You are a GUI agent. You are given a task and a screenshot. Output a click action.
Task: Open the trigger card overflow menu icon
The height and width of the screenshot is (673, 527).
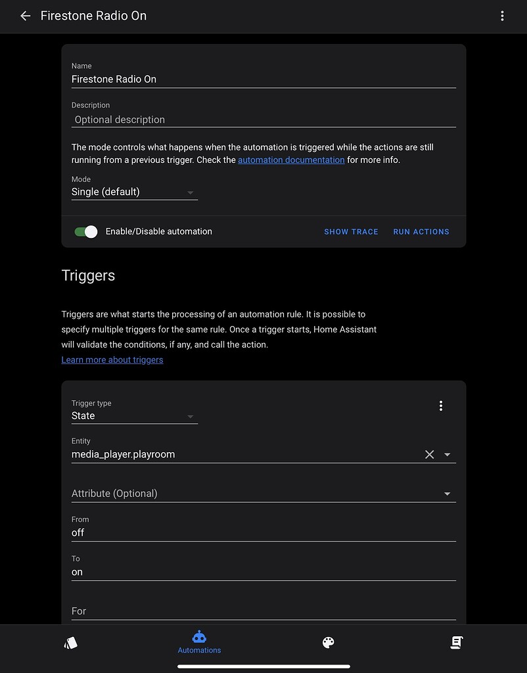441,406
